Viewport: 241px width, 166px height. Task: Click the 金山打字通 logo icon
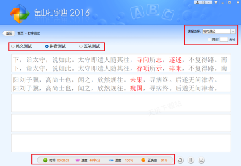point(20,14)
